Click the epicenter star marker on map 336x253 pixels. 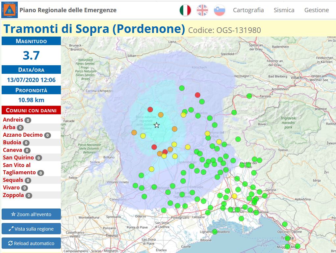tap(157, 125)
